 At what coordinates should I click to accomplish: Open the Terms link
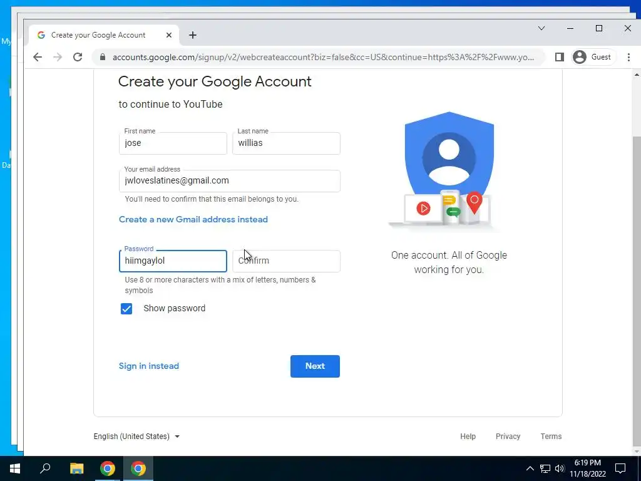pyautogui.click(x=551, y=437)
